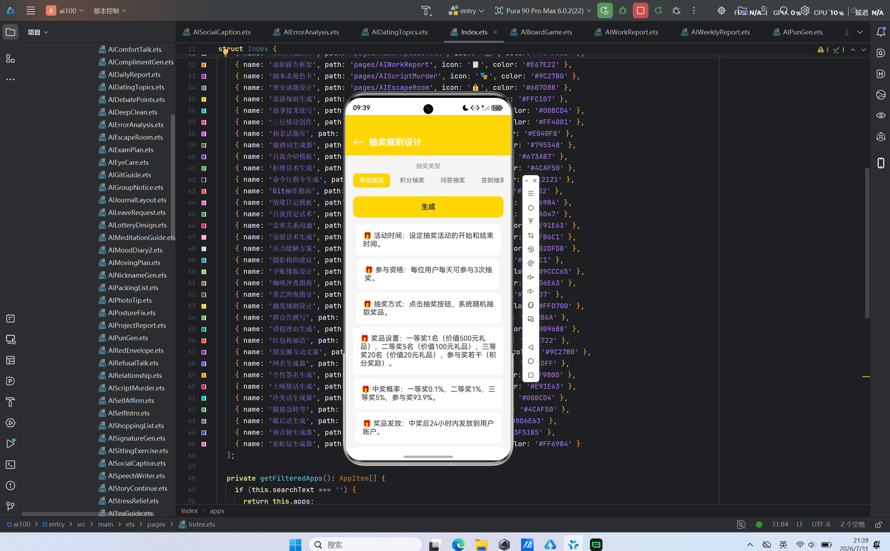Show the hidden editor tabs list chevron

pos(860,32)
